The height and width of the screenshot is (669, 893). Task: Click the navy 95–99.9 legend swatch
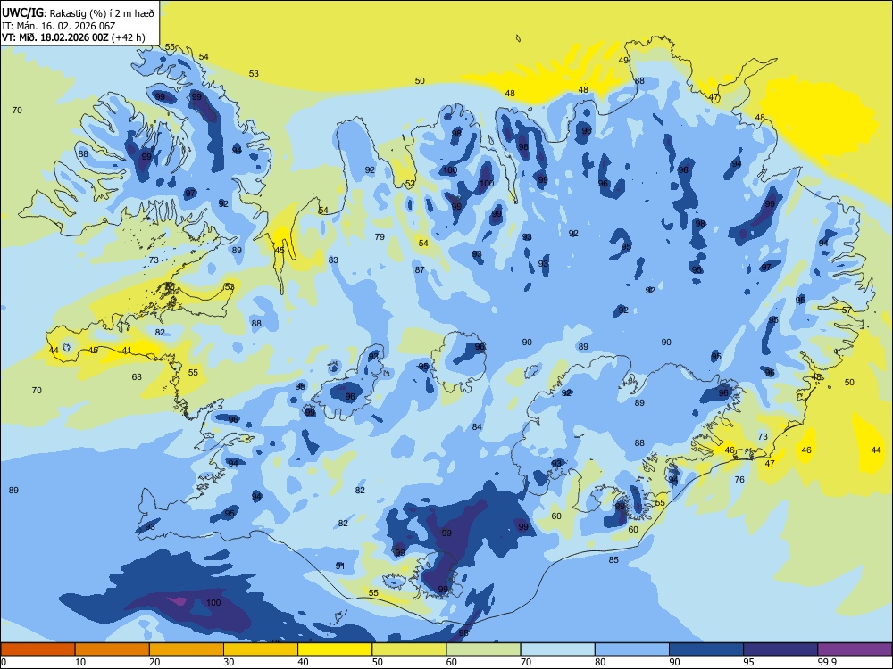click(x=780, y=649)
